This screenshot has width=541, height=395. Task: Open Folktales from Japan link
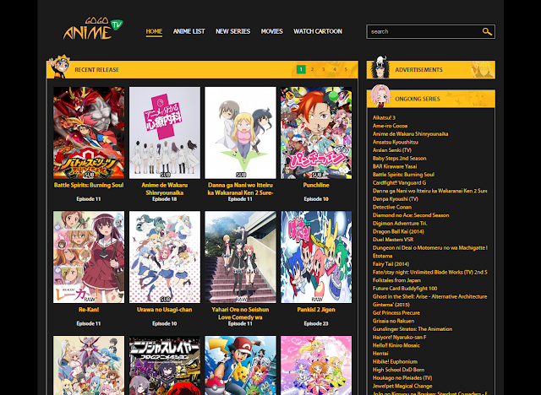tap(396, 280)
